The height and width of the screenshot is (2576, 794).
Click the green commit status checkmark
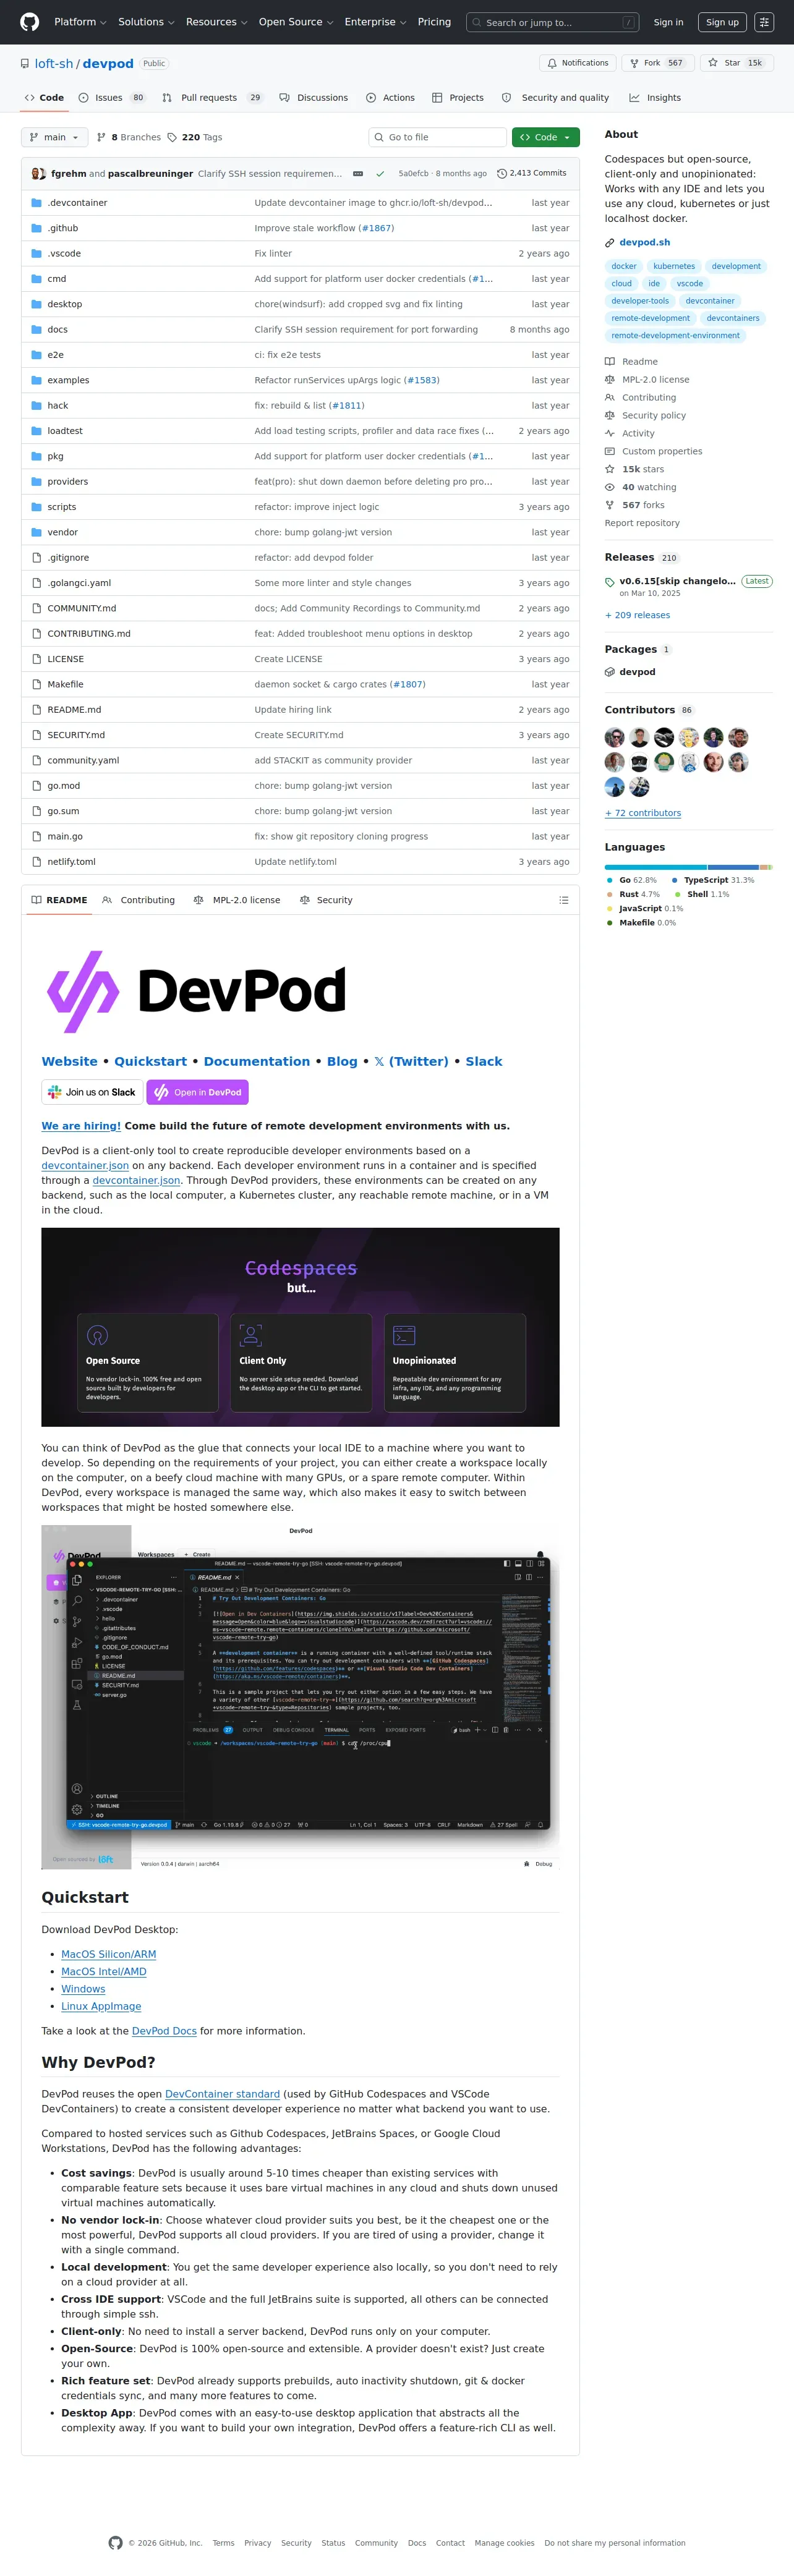(380, 173)
